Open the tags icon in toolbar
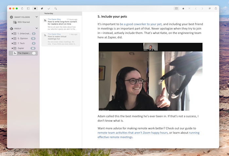This screenshot has width=229, height=156. 42,8
